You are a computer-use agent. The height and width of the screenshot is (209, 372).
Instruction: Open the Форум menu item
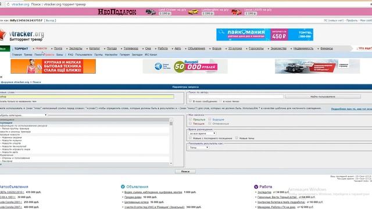pyautogui.click(x=216, y=48)
